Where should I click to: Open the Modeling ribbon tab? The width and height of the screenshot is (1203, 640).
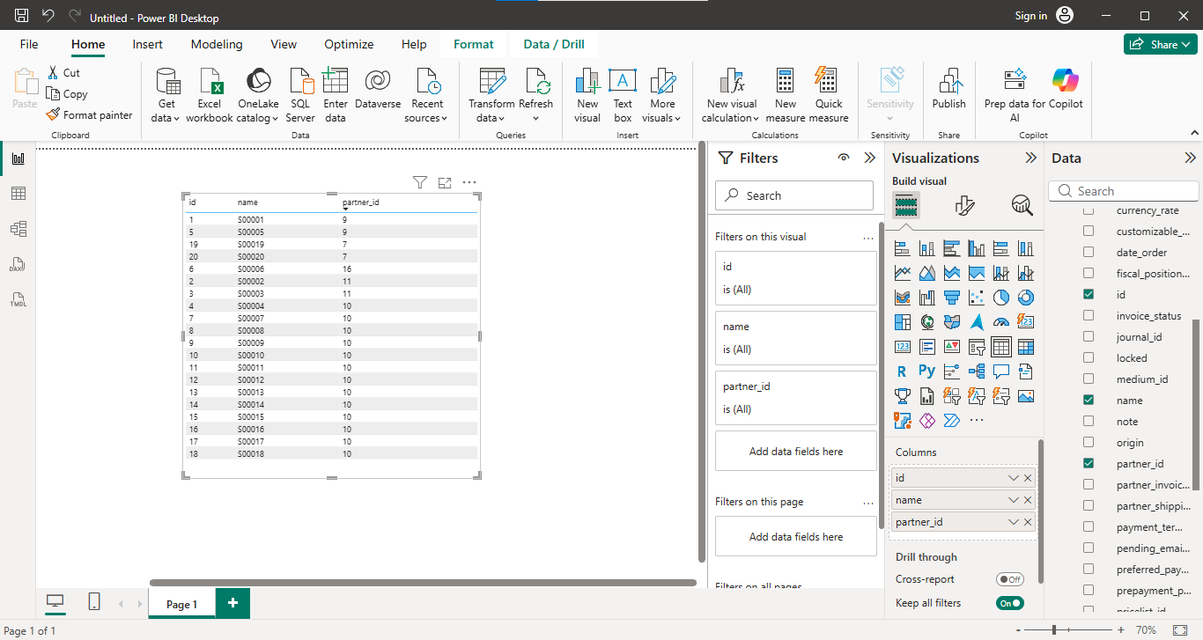coord(217,44)
